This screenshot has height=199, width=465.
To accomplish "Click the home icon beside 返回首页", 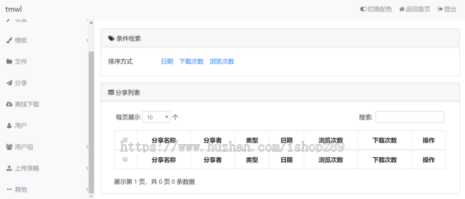I will 402,9.
